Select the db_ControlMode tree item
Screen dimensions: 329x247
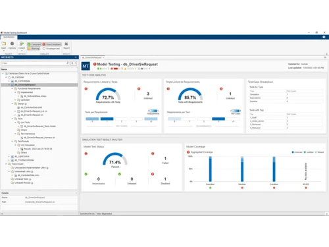tap(22, 81)
